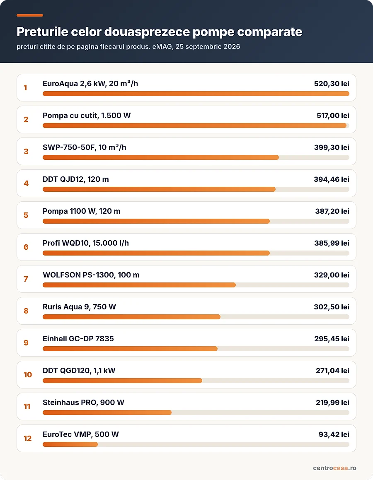Select Profi WQD10, 15.000 l/h title
The width and height of the screenshot is (373, 480).
[x=86, y=243]
